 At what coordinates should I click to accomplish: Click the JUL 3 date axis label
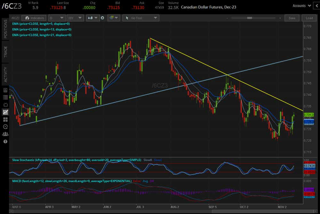click(140, 207)
